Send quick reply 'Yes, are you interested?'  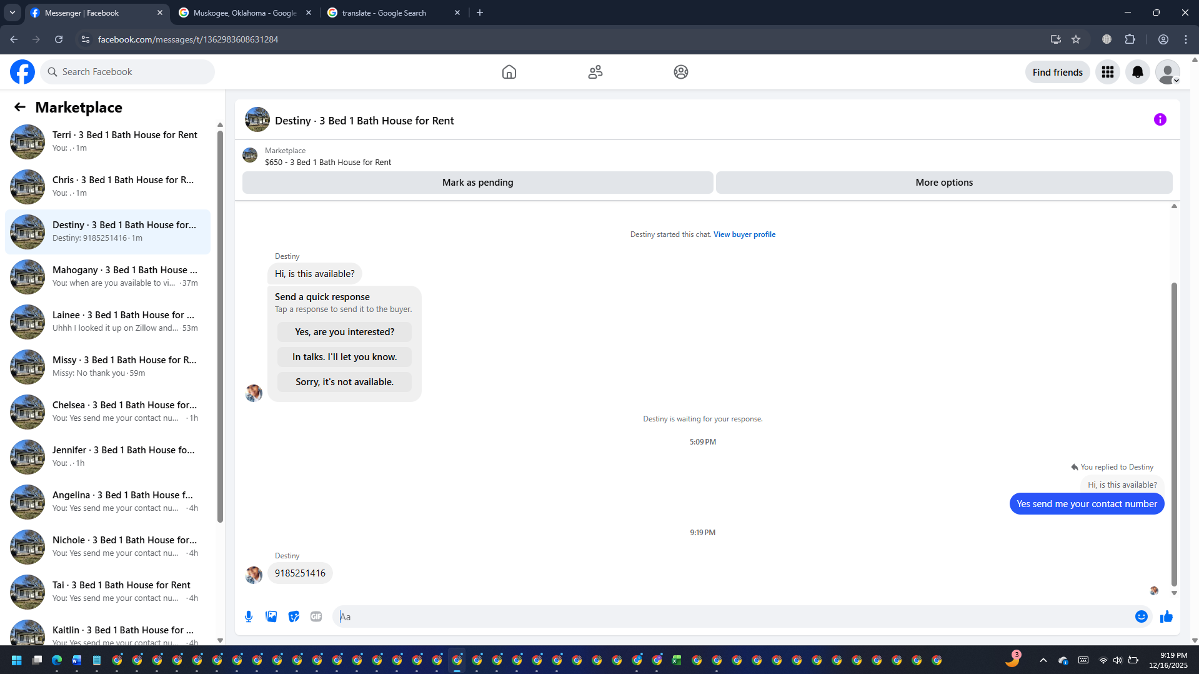345,332
